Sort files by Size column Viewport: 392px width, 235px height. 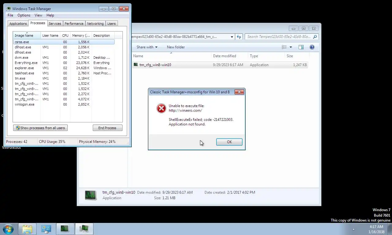click(x=297, y=56)
